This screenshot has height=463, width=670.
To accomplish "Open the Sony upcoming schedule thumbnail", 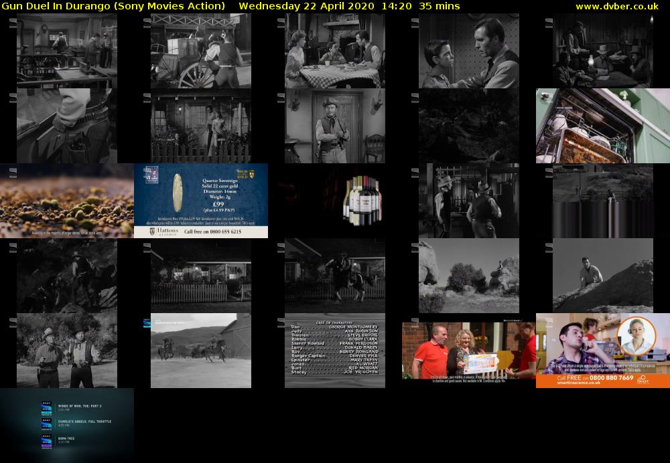I will pyautogui.click(x=66, y=425).
